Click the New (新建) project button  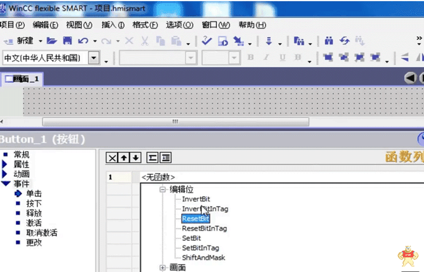[19, 41]
